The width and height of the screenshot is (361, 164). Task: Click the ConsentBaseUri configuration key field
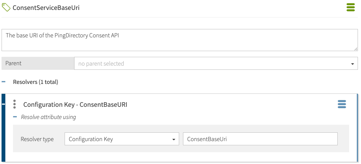coord(260,139)
